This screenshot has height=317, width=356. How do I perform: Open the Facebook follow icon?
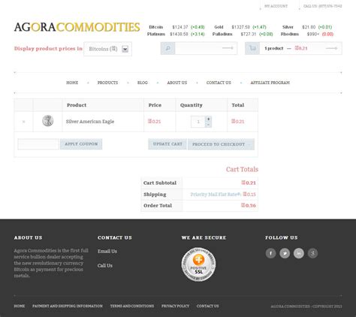(270, 253)
